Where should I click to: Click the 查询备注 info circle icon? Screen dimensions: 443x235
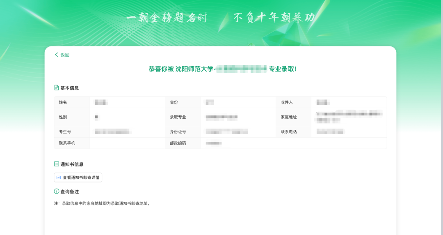pyautogui.click(x=57, y=191)
